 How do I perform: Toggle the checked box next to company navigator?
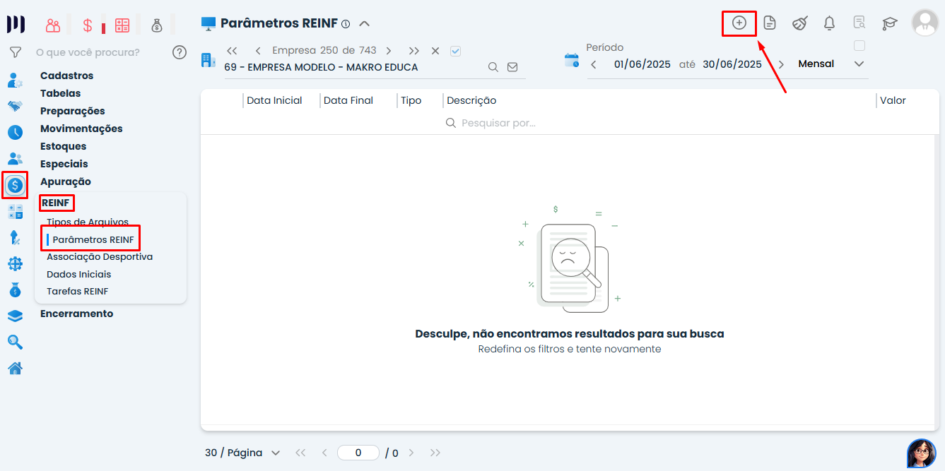click(456, 51)
